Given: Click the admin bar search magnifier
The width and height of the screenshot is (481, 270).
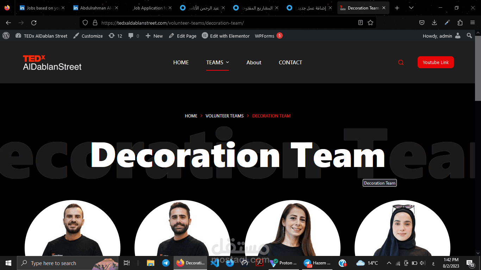Looking at the screenshot, I should (x=469, y=36).
